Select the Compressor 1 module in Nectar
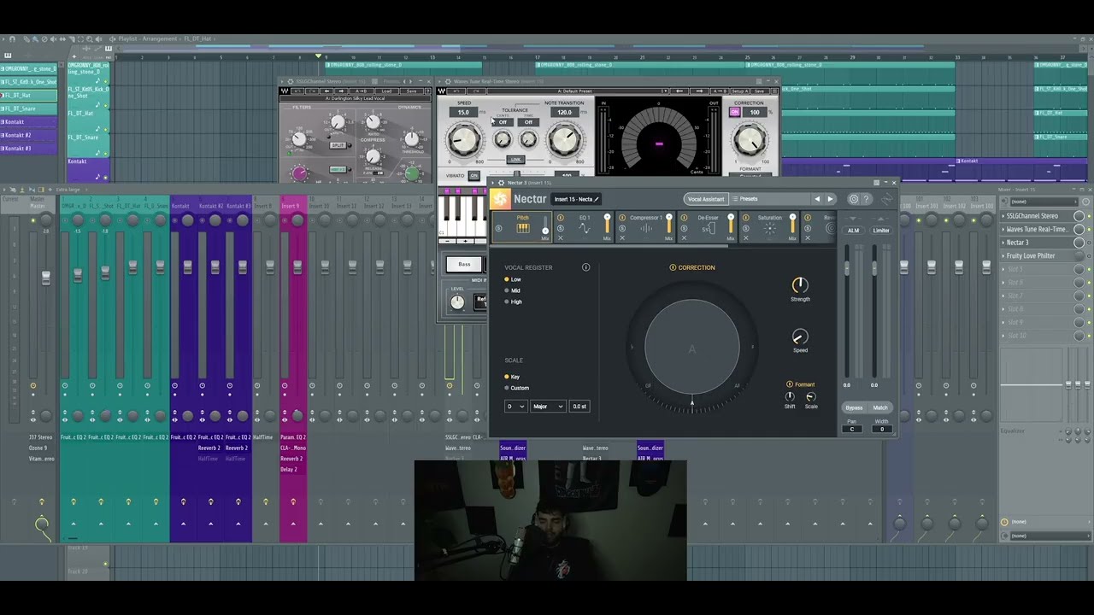Screen dimensions: 1094x615 point(646,227)
